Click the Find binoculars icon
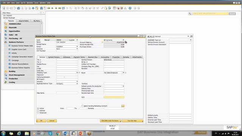 pos(41,8)
